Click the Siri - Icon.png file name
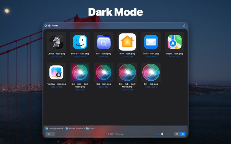Image resolution: width=231 pixels, height=144 pixels. tap(104, 84)
